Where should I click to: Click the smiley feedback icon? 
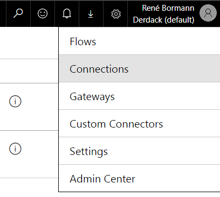point(43,13)
